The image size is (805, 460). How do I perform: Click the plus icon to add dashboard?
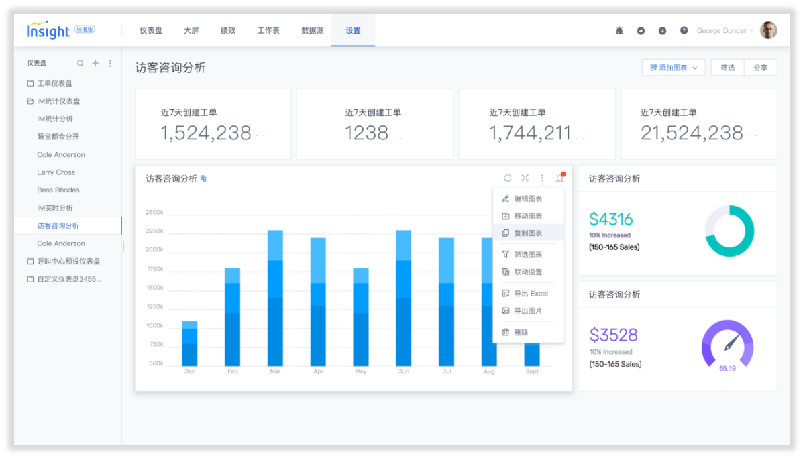pos(95,64)
